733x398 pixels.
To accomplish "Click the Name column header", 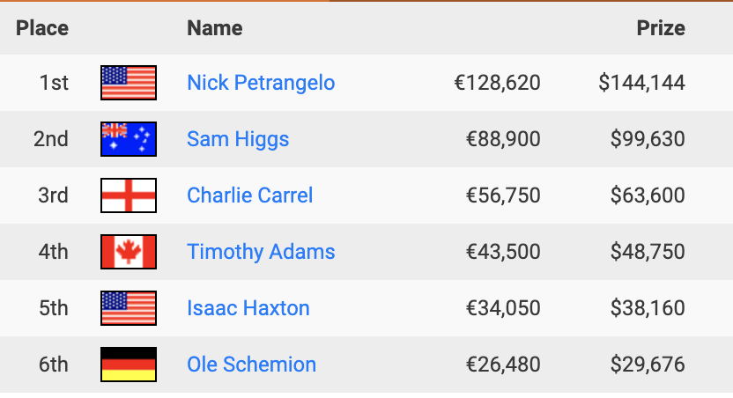I will pyautogui.click(x=215, y=28).
